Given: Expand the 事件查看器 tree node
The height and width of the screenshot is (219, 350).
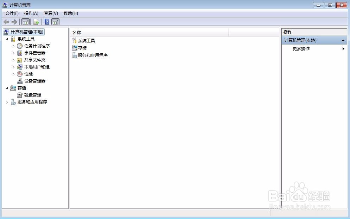Looking at the screenshot, I should 13,53.
